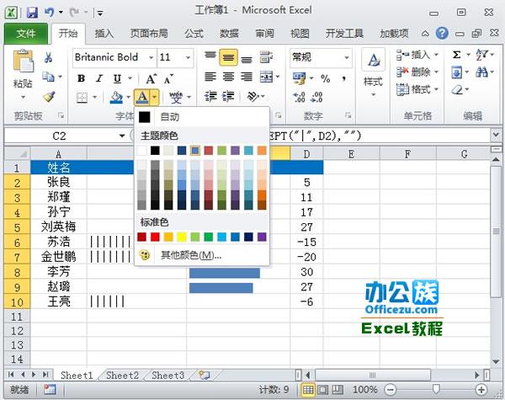Select cell D8 containing 30

[306, 272]
